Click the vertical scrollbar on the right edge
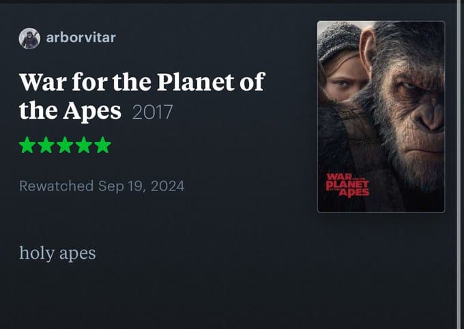464x329 pixels. 459,164
